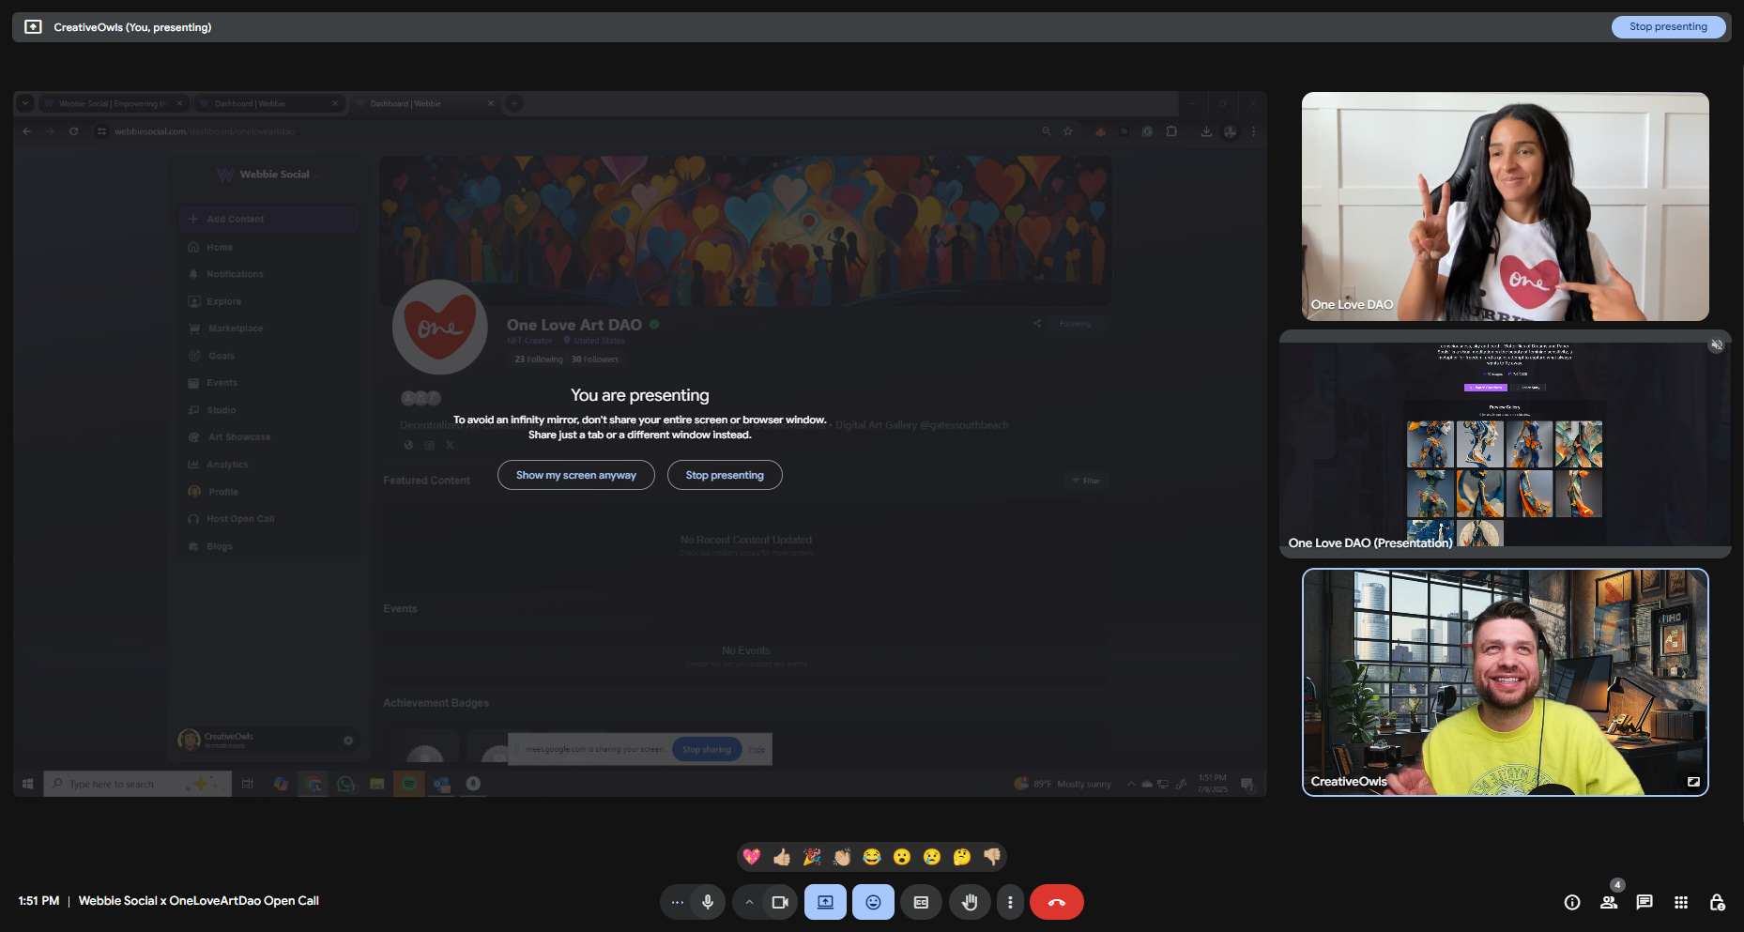Raise hand using the hand icon
Screen dimensions: 1744x932
(970, 902)
